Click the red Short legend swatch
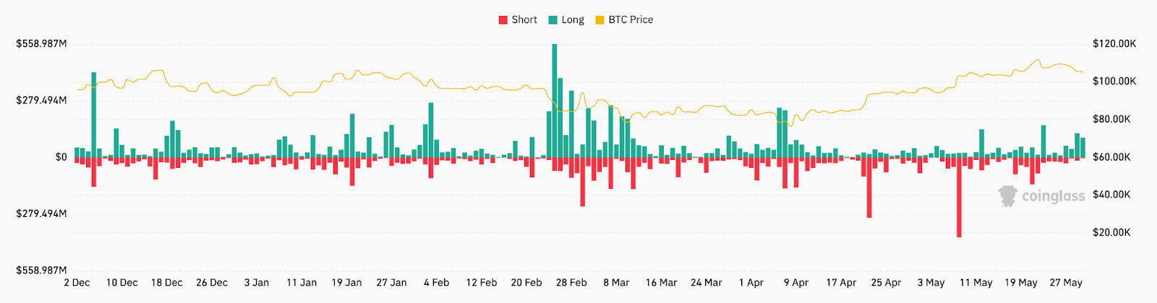This screenshot has width=1157, height=303. (503, 20)
